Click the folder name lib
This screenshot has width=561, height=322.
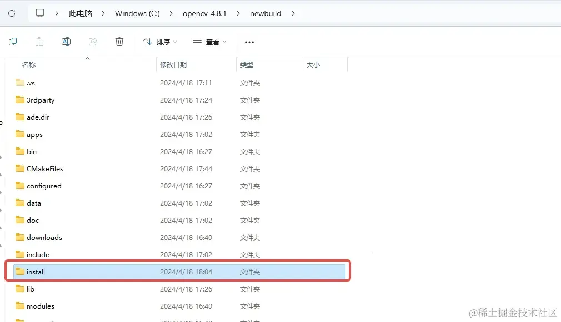pos(31,289)
